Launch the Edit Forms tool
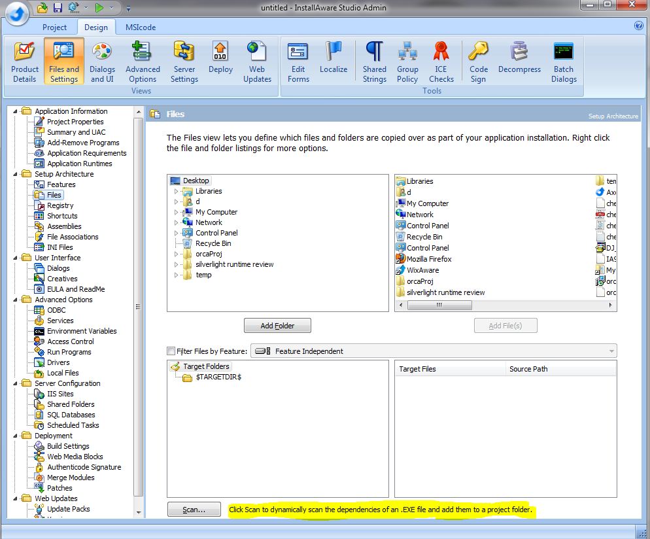The image size is (650, 539). point(298,61)
